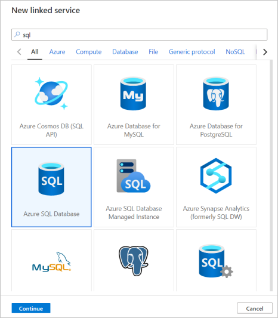Select the Azure SQL Database cylinder icon
Screen dimensions: 278x318
[x=51, y=178]
